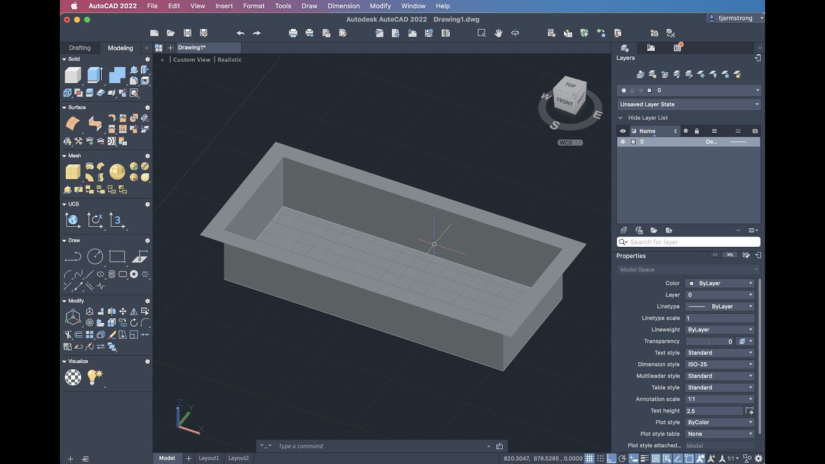Toggle the eye visibility column header
This screenshot has width=825, height=464.
point(623,131)
